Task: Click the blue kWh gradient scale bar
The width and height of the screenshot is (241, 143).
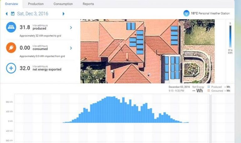Action: pyautogui.click(x=230, y=37)
